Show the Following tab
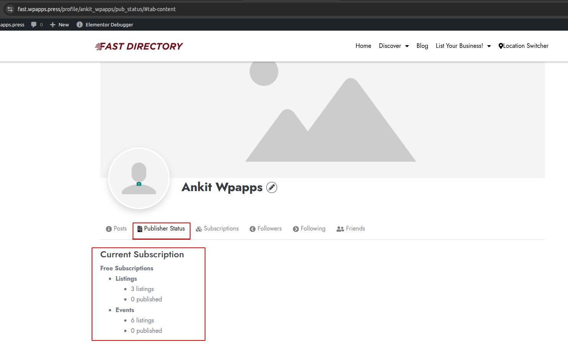This screenshot has height=355, width=568. click(x=309, y=229)
